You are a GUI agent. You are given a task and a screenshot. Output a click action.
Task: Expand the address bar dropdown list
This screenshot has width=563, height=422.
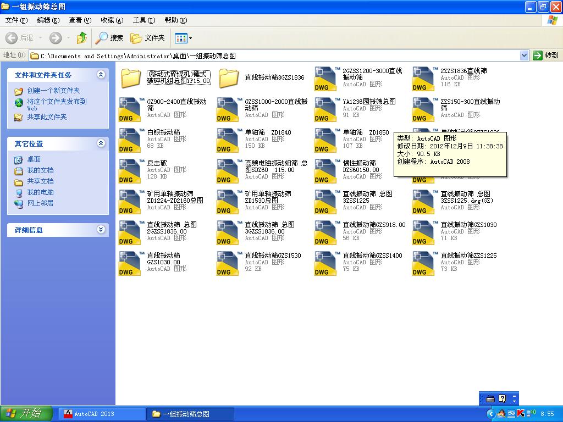[524, 55]
